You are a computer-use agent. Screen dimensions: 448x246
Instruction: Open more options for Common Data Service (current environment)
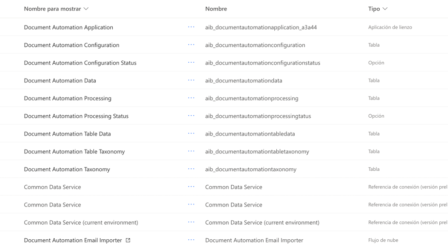191,222
